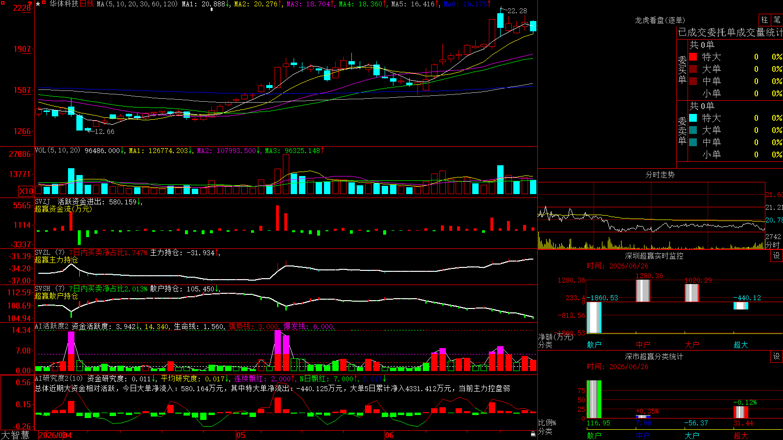Click the 06 month marker on time axis

[389, 435]
